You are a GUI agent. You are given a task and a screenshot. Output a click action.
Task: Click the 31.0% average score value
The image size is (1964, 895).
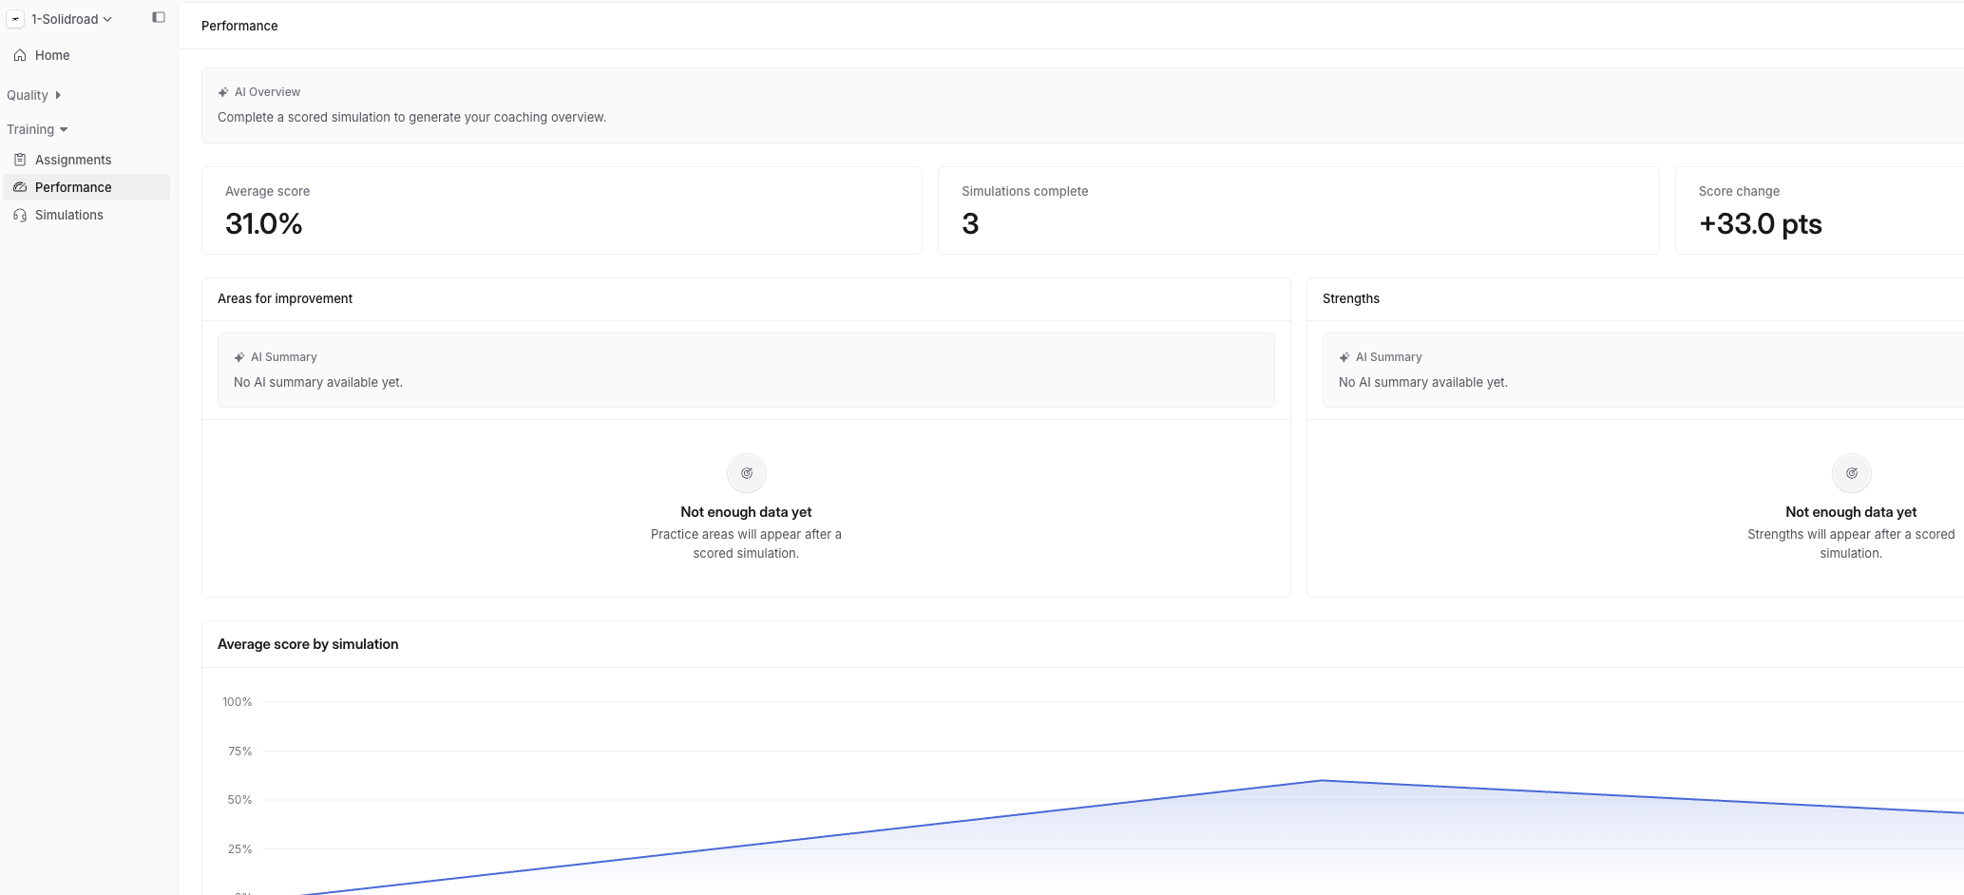point(264,224)
